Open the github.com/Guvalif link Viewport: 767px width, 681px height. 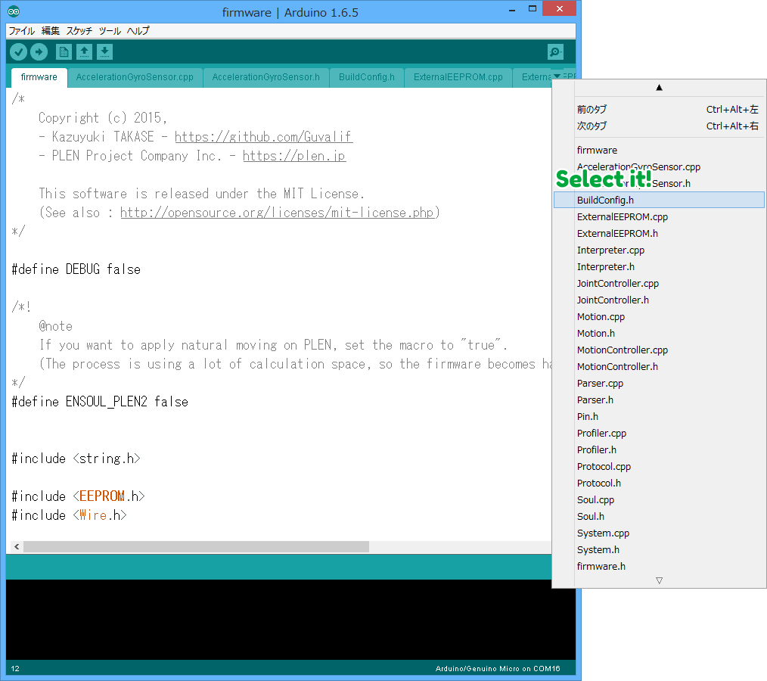(264, 136)
